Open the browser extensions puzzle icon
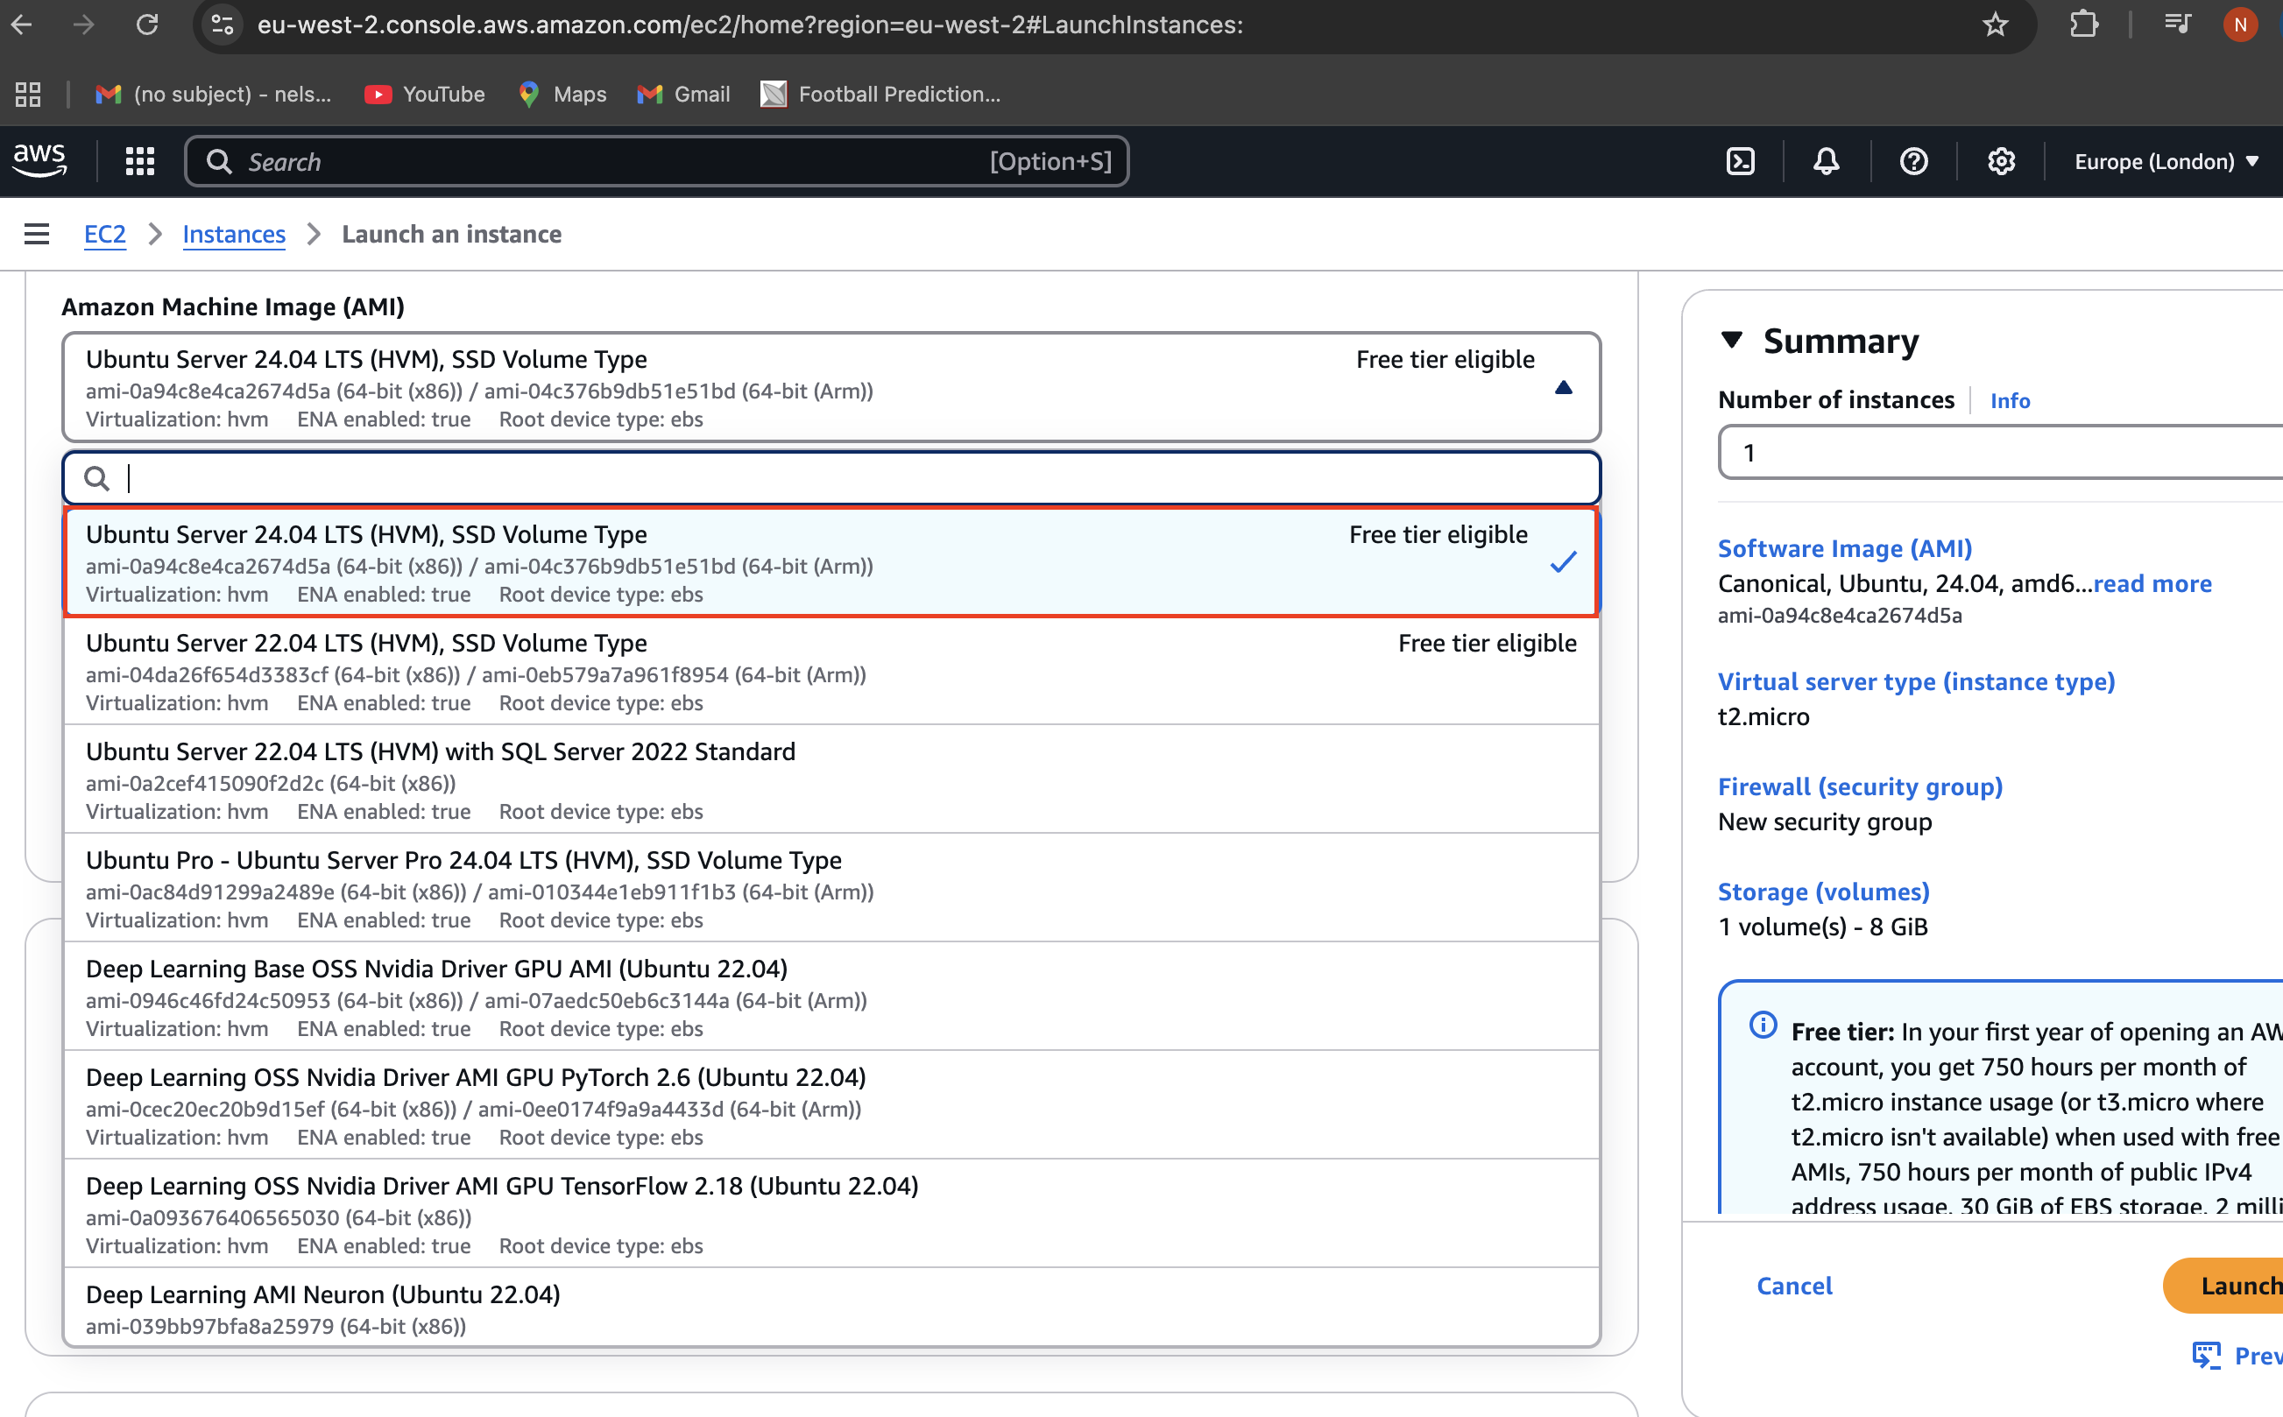Screen dimensions: 2283x1417 pos(2083,25)
